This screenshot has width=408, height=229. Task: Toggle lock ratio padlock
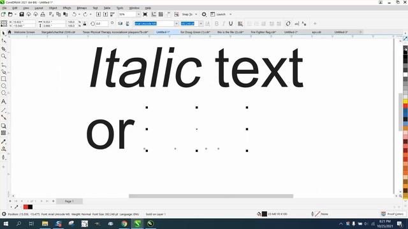(x=85, y=24)
